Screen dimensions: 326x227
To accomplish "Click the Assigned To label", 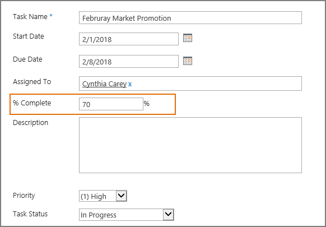I will (x=32, y=82).
